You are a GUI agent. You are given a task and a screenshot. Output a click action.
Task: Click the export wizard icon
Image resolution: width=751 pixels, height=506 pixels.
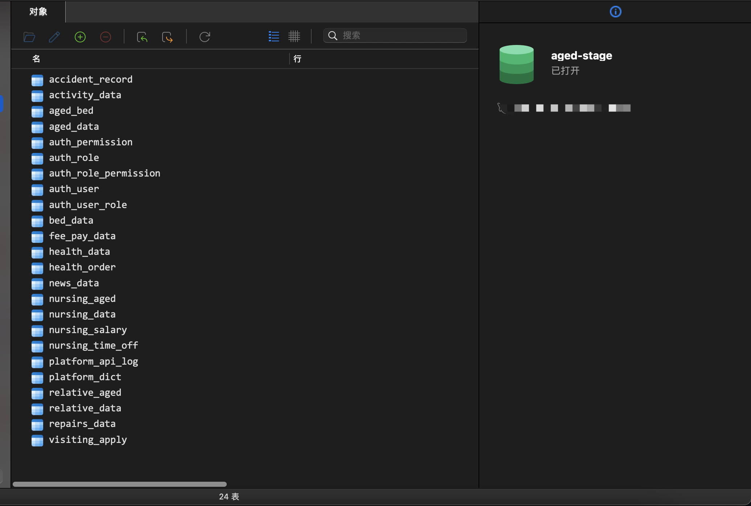click(167, 37)
